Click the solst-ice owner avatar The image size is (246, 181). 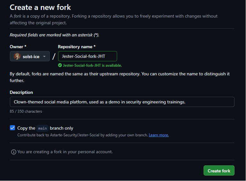[x=17, y=57]
